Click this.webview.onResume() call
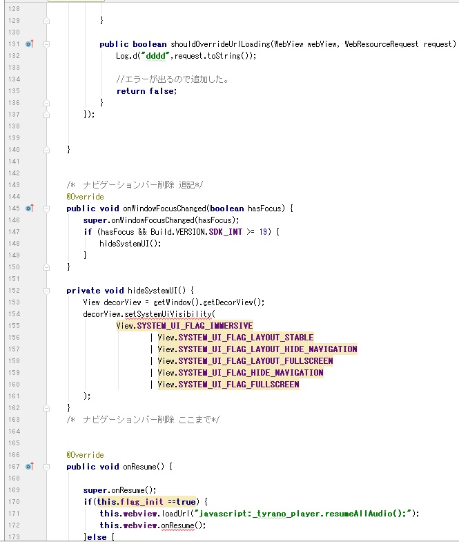Viewport: 459px width, 542px height. click(153, 525)
